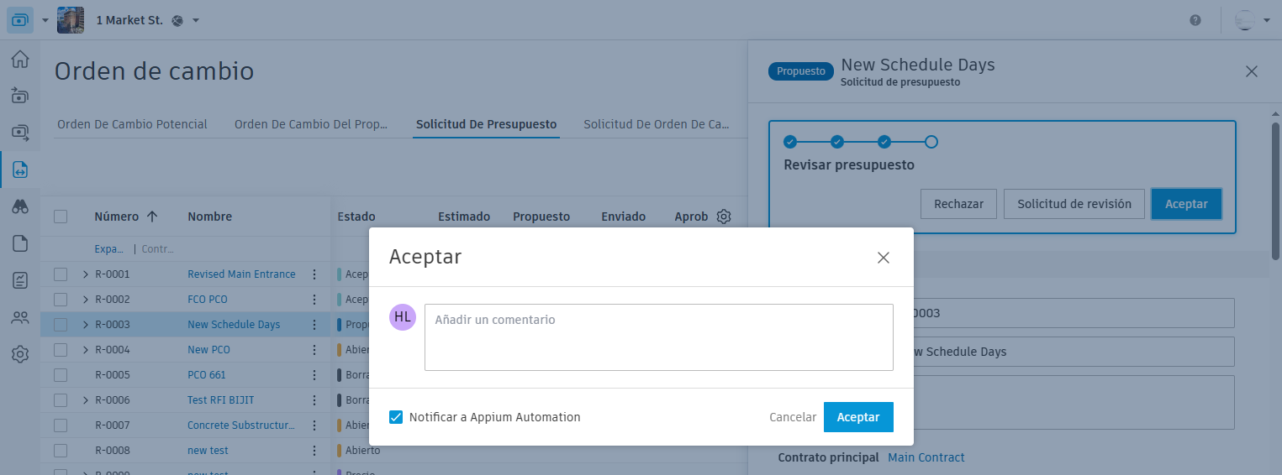
Task: Click Rechazar button in side panel
Action: pos(958,204)
